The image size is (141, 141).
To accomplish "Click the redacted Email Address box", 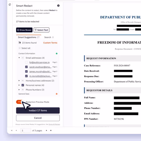I will point(126,114).
